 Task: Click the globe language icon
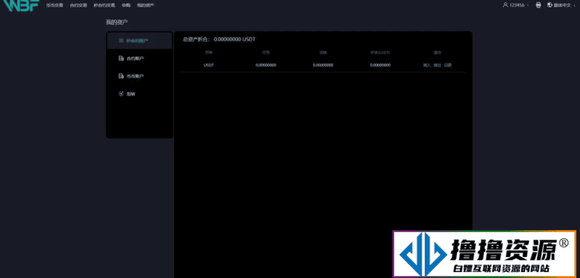point(550,5)
